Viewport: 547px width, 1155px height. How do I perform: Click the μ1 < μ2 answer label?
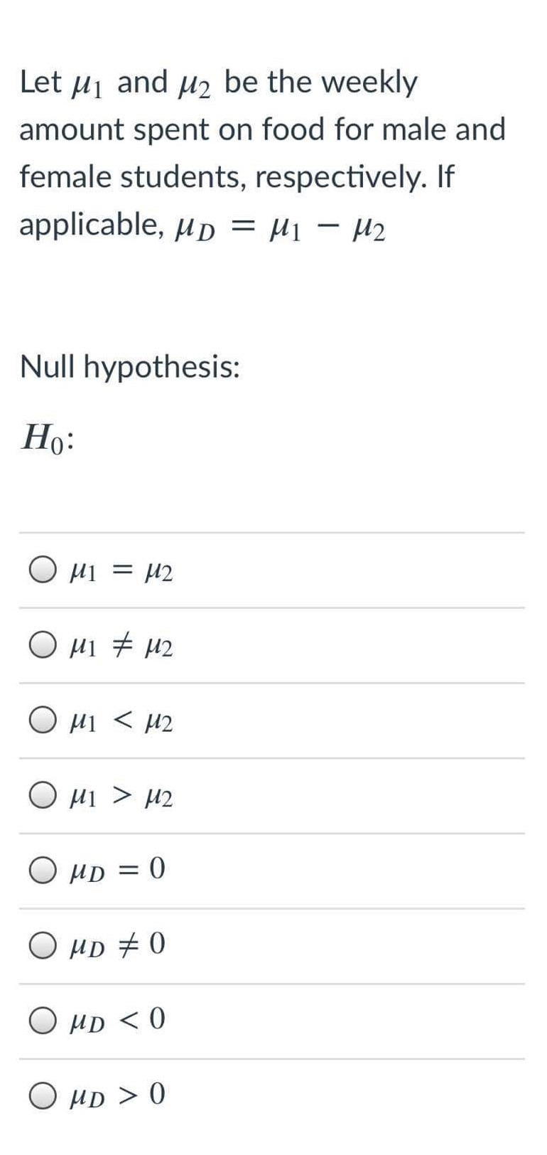pyautogui.click(x=121, y=720)
